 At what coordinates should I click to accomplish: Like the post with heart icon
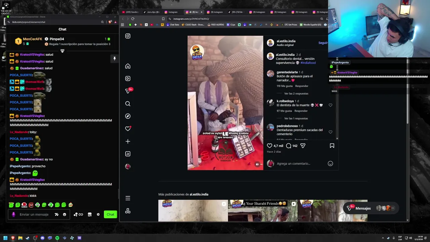(x=269, y=146)
